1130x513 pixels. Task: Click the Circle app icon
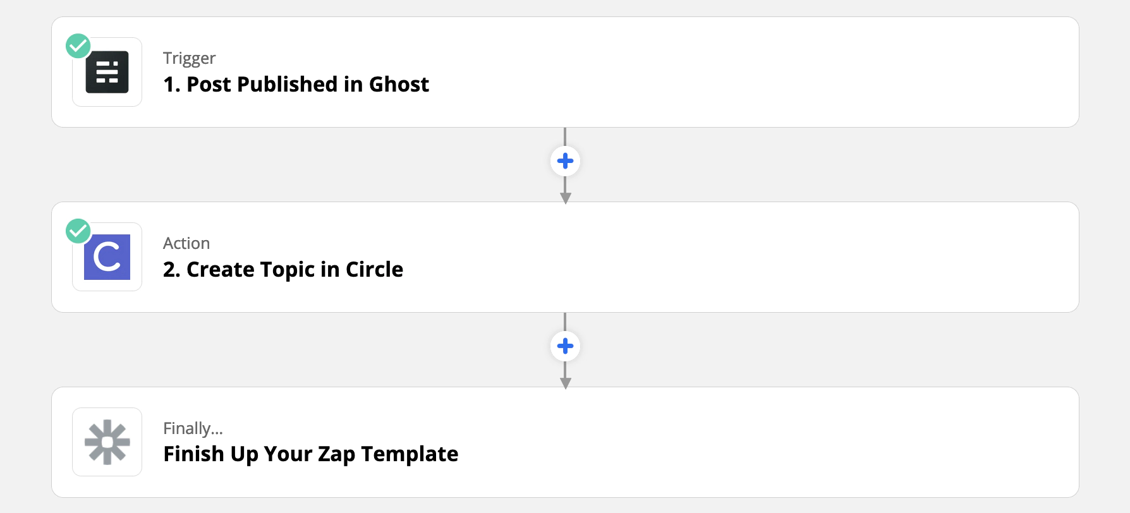point(107,257)
